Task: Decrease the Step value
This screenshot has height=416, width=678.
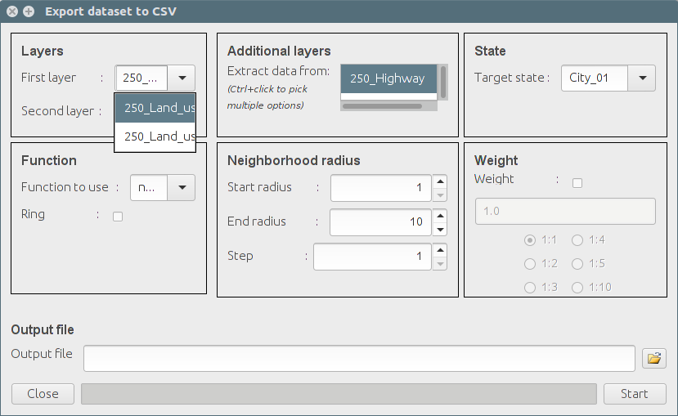Action: click(x=440, y=263)
